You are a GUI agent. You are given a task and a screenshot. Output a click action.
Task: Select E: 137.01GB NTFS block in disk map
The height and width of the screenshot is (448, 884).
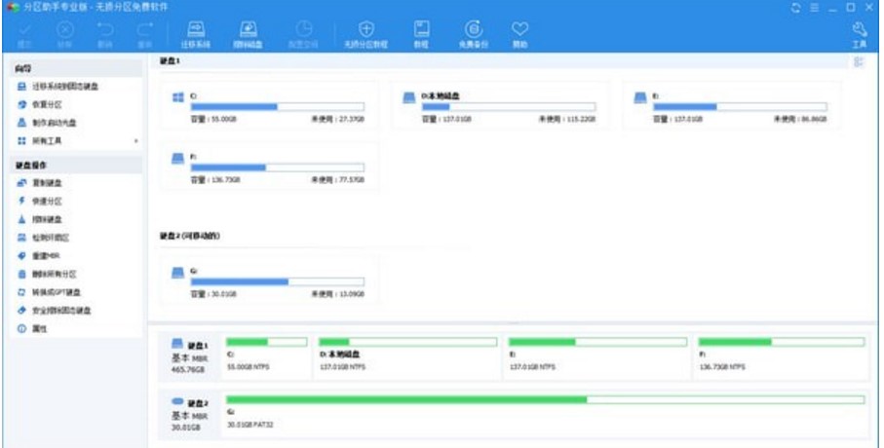[597, 355]
